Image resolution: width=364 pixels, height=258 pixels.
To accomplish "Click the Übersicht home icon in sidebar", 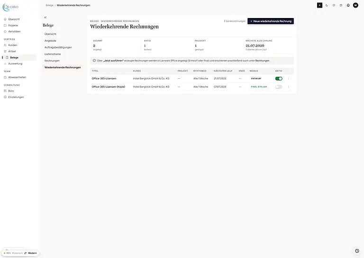I will [5, 19].
